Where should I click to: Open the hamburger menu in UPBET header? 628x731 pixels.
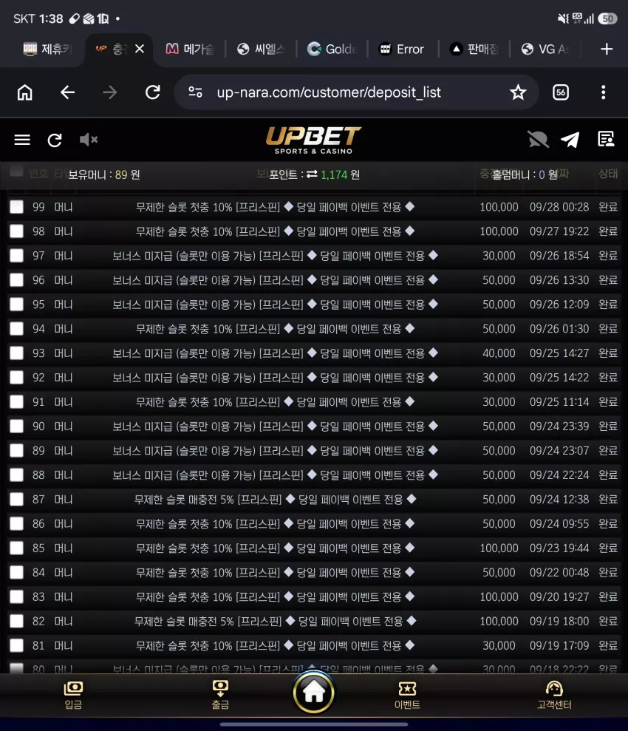coord(22,140)
